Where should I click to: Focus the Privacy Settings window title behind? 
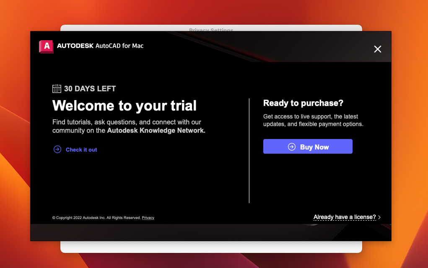pos(211,28)
